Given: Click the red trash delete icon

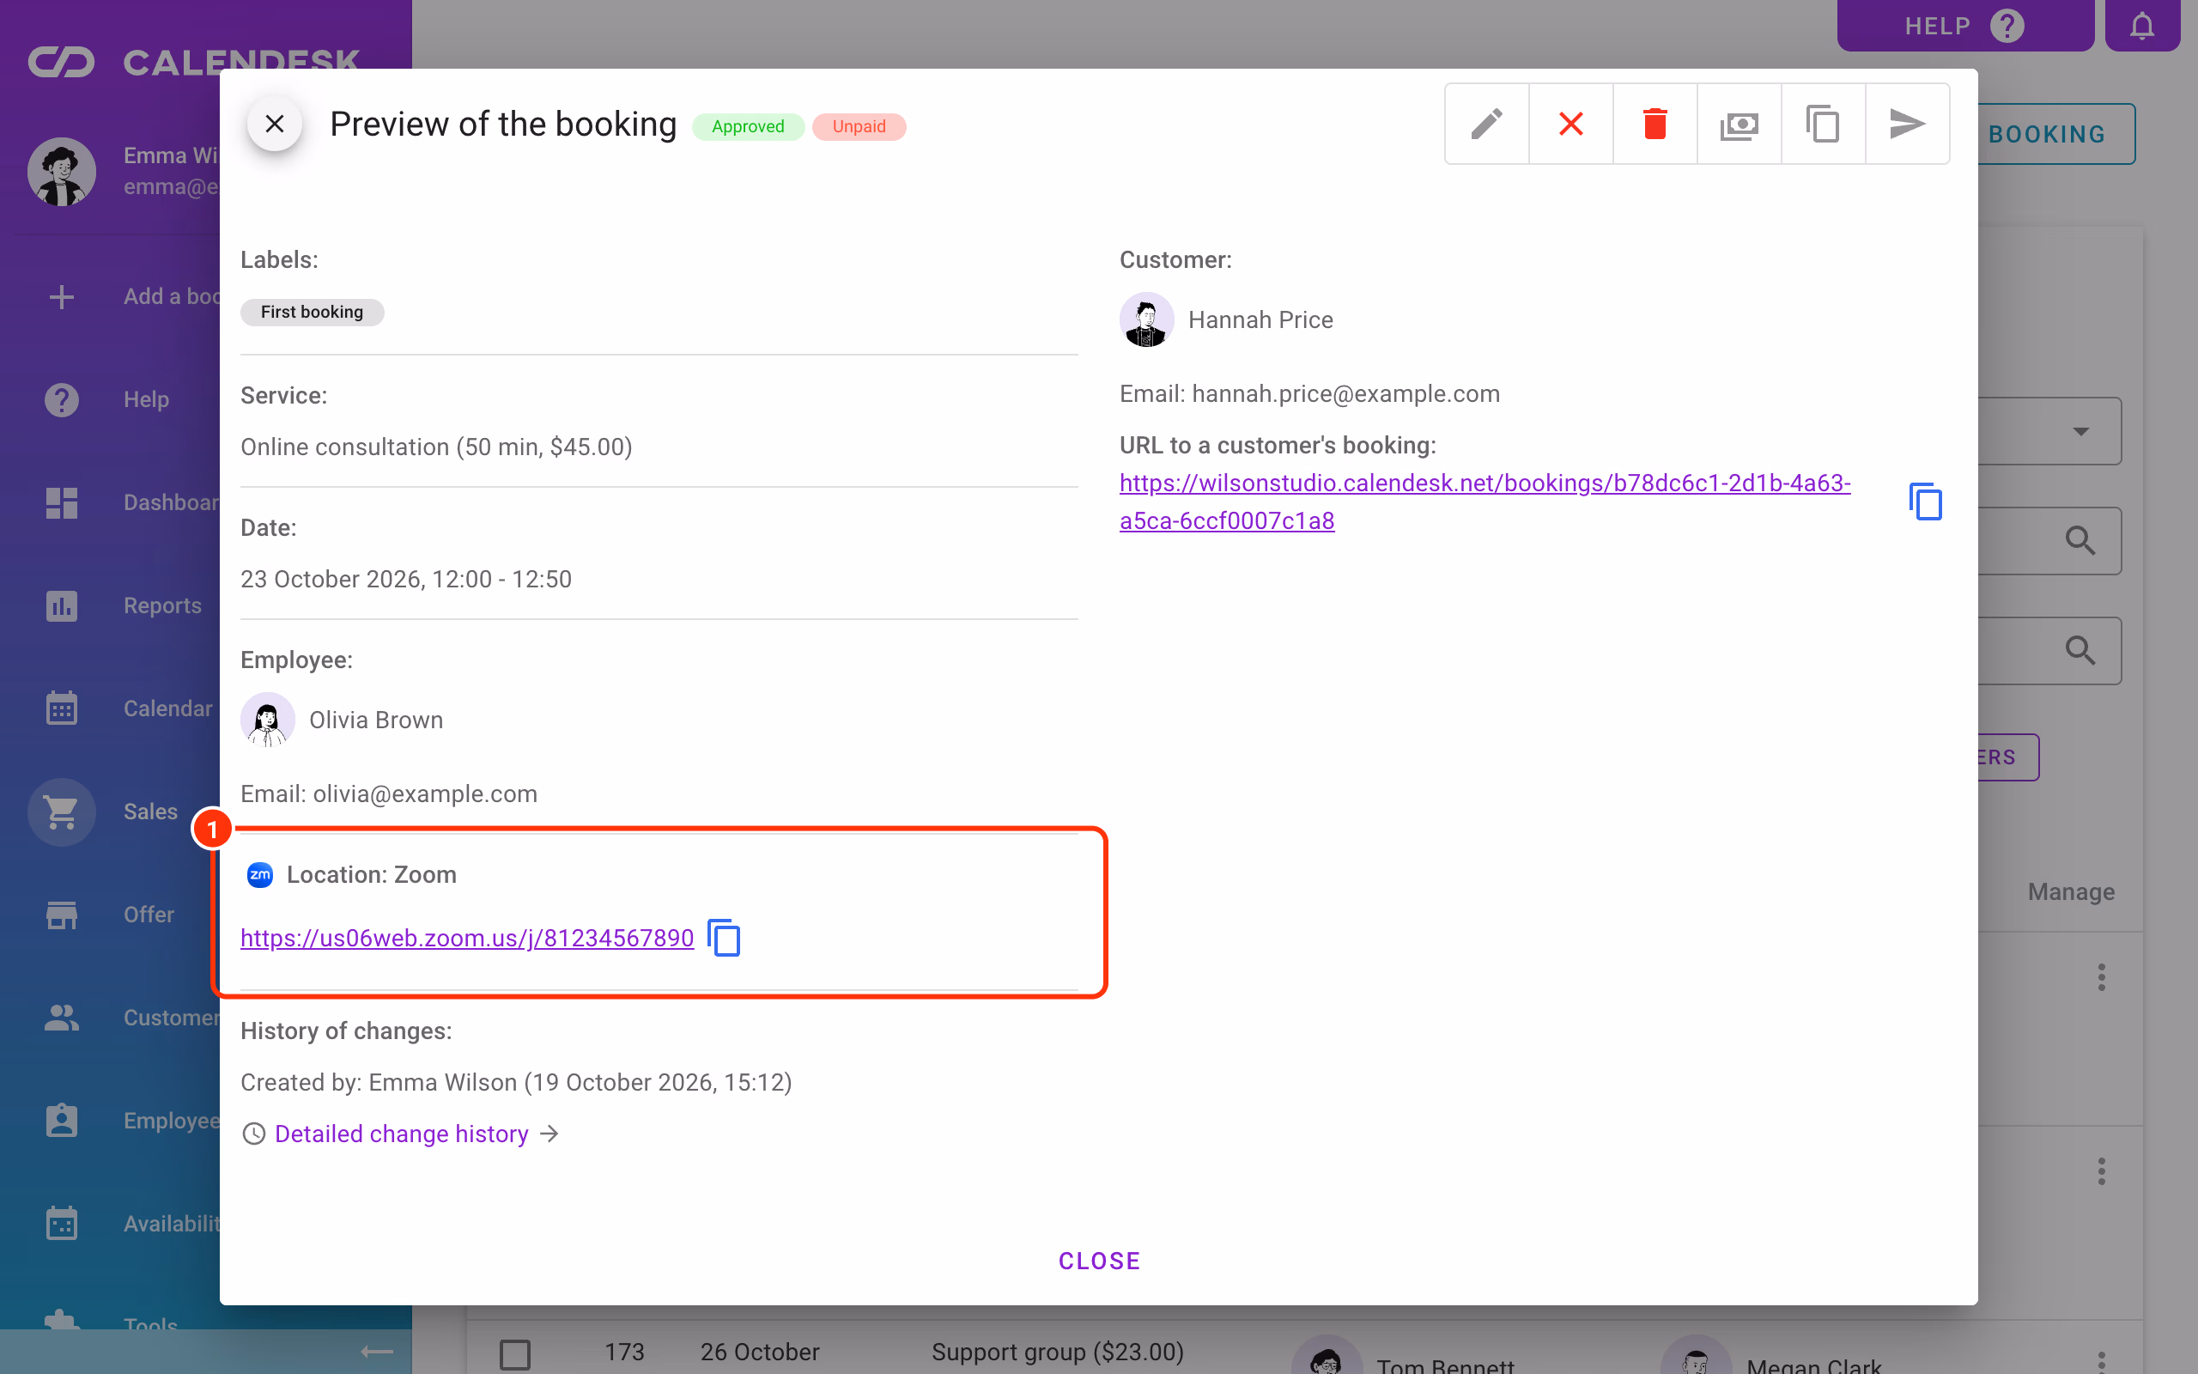Looking at the screenshot, I should [x=1655, y=124].
